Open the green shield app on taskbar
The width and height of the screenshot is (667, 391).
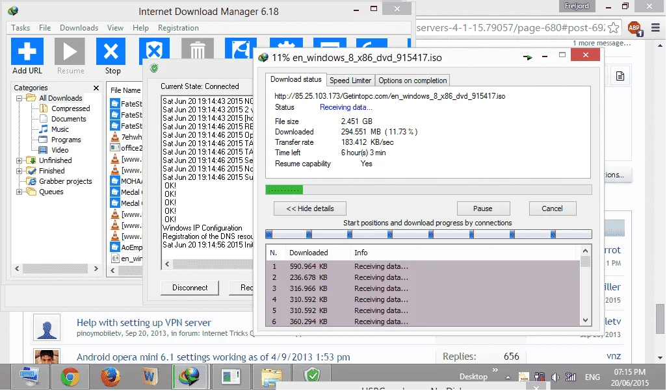(313, 375)
